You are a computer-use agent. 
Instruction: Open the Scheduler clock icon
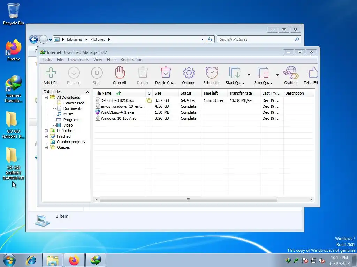tap(212, 73)
